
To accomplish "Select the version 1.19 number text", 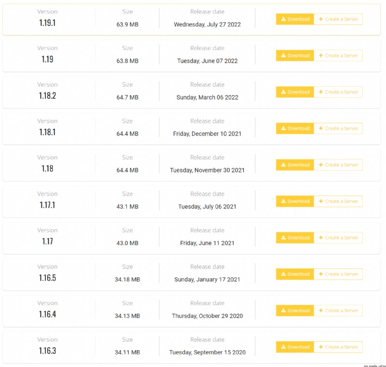I will click(x=47, y=59).
